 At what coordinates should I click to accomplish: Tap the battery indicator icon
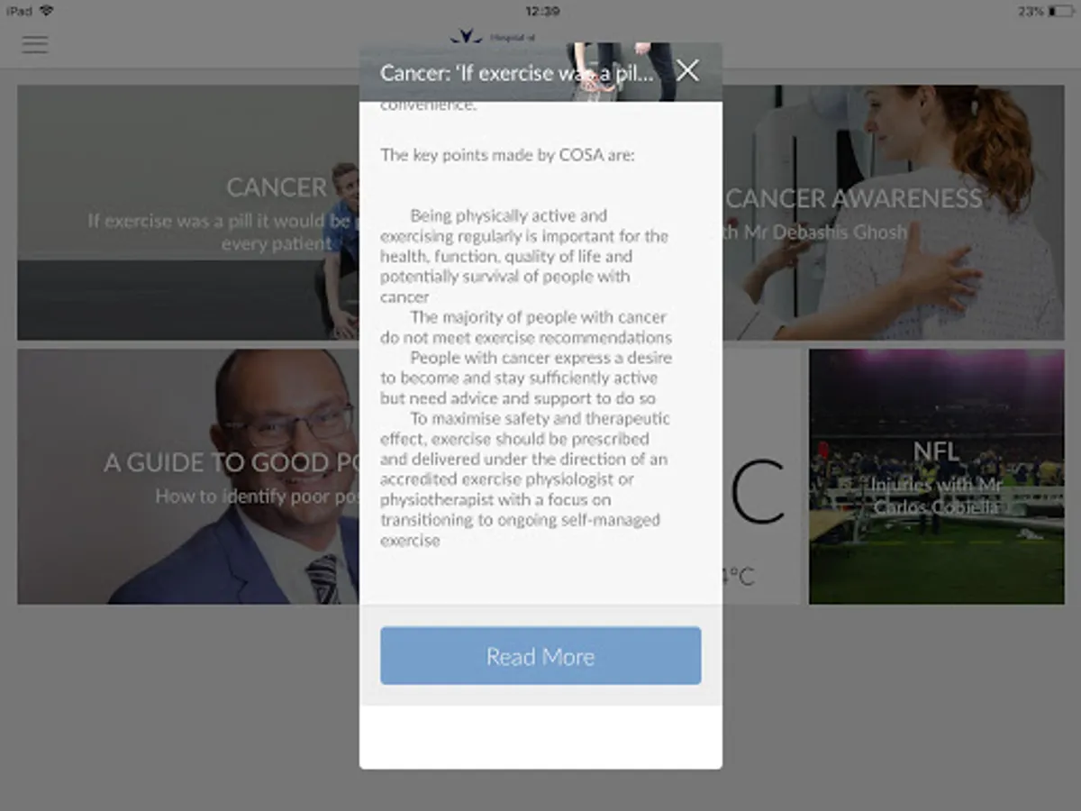click(1061, 11)
